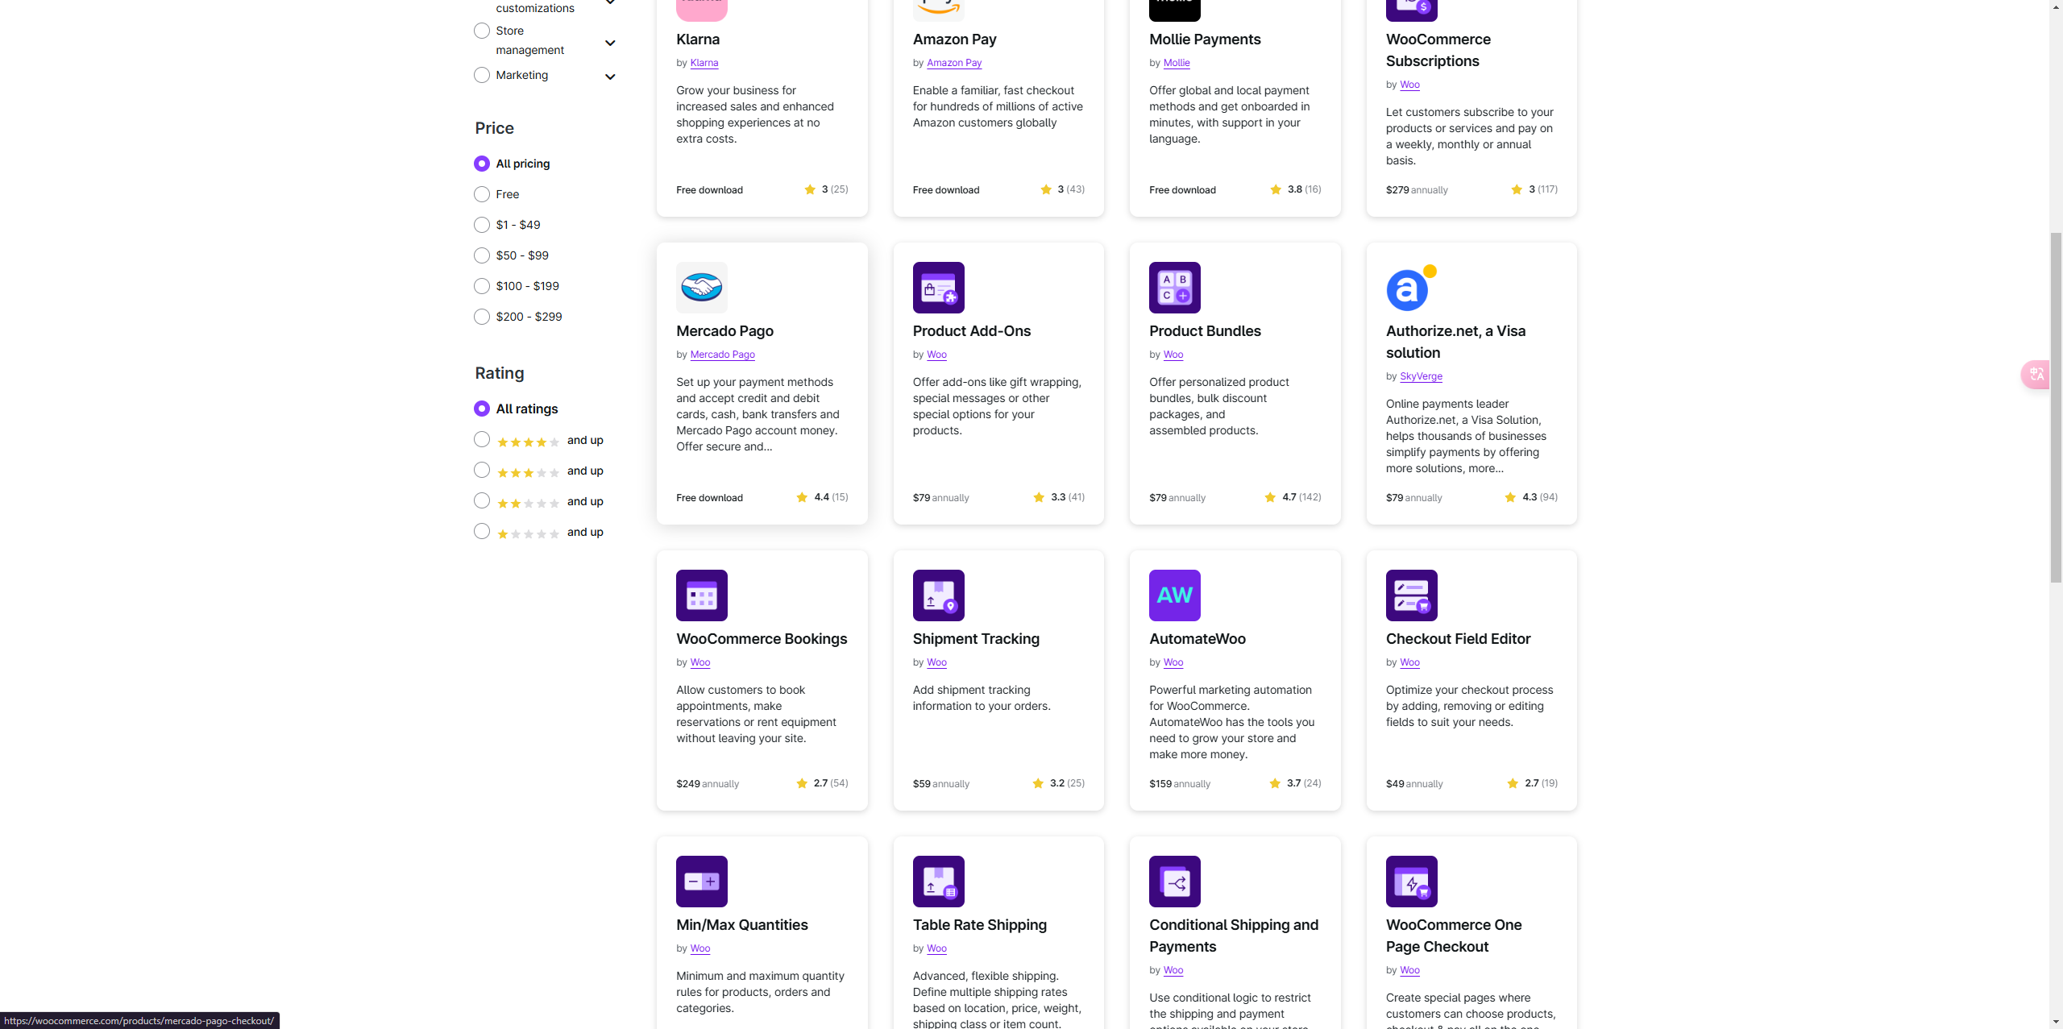Select the Free price filter

pyautogui.click(x=482, y=194)
